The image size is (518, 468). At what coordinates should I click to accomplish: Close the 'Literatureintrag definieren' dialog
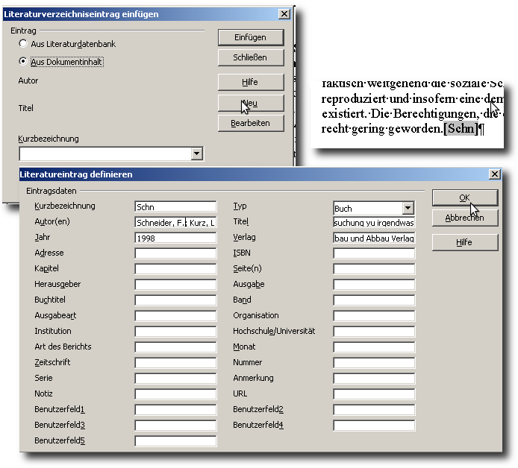pyautogui.click(x=494, y=174)
